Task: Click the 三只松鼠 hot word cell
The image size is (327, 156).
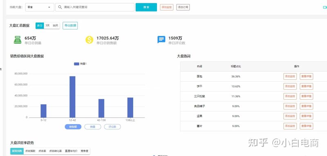Action: (199, 96)
